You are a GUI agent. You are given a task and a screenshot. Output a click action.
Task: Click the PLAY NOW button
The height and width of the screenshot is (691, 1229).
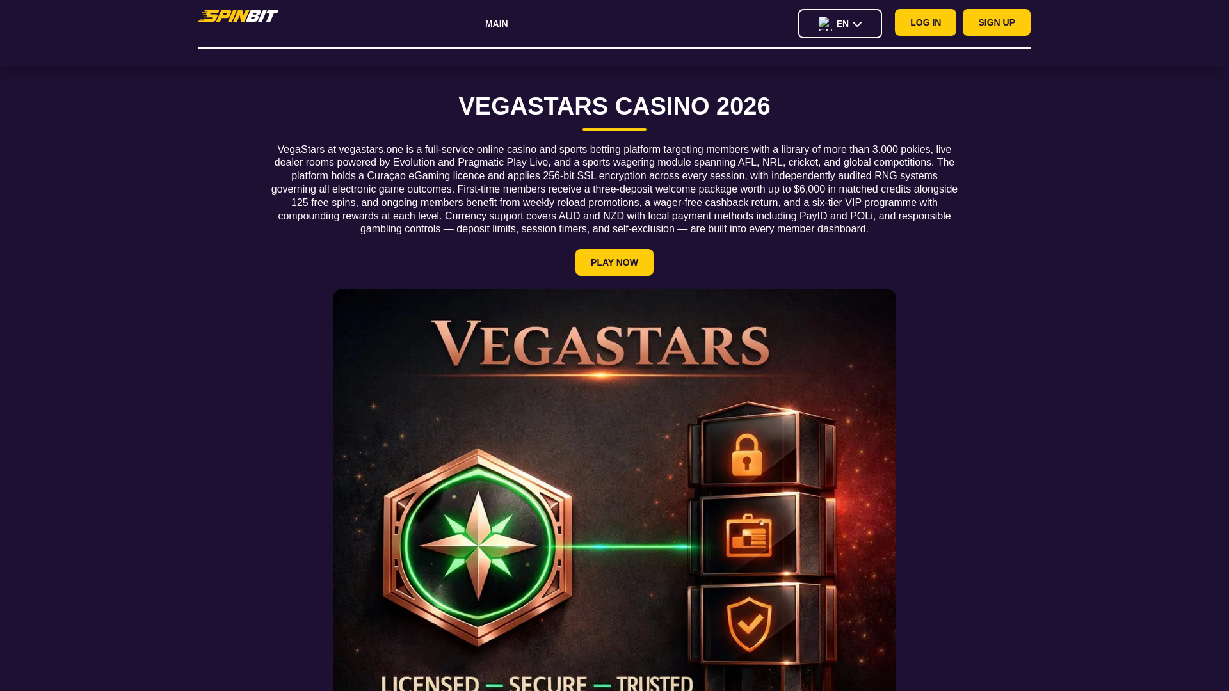click(x=614, y=262)
